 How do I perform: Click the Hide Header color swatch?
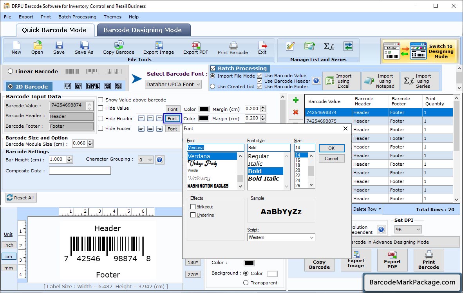(204, 118)
